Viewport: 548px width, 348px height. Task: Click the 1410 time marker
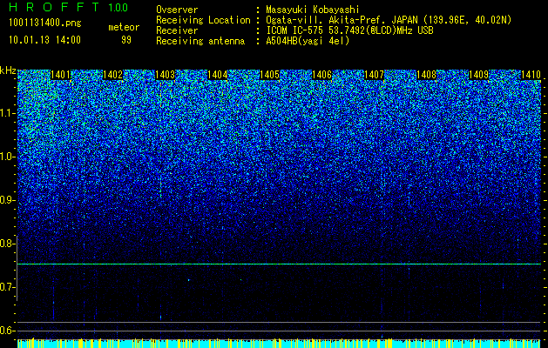coord(531,75)
